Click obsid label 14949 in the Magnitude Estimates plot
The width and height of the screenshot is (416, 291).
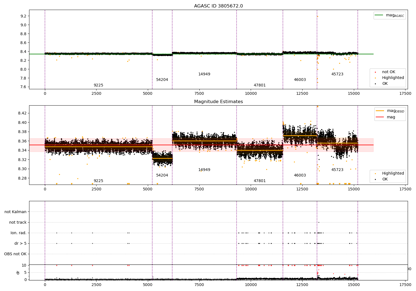click(x=204, y=170)
